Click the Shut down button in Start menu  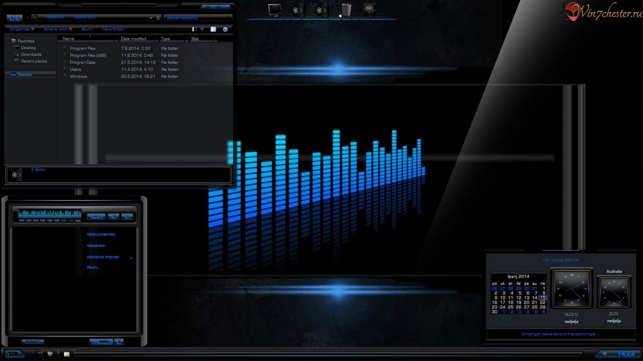[102, 341]
